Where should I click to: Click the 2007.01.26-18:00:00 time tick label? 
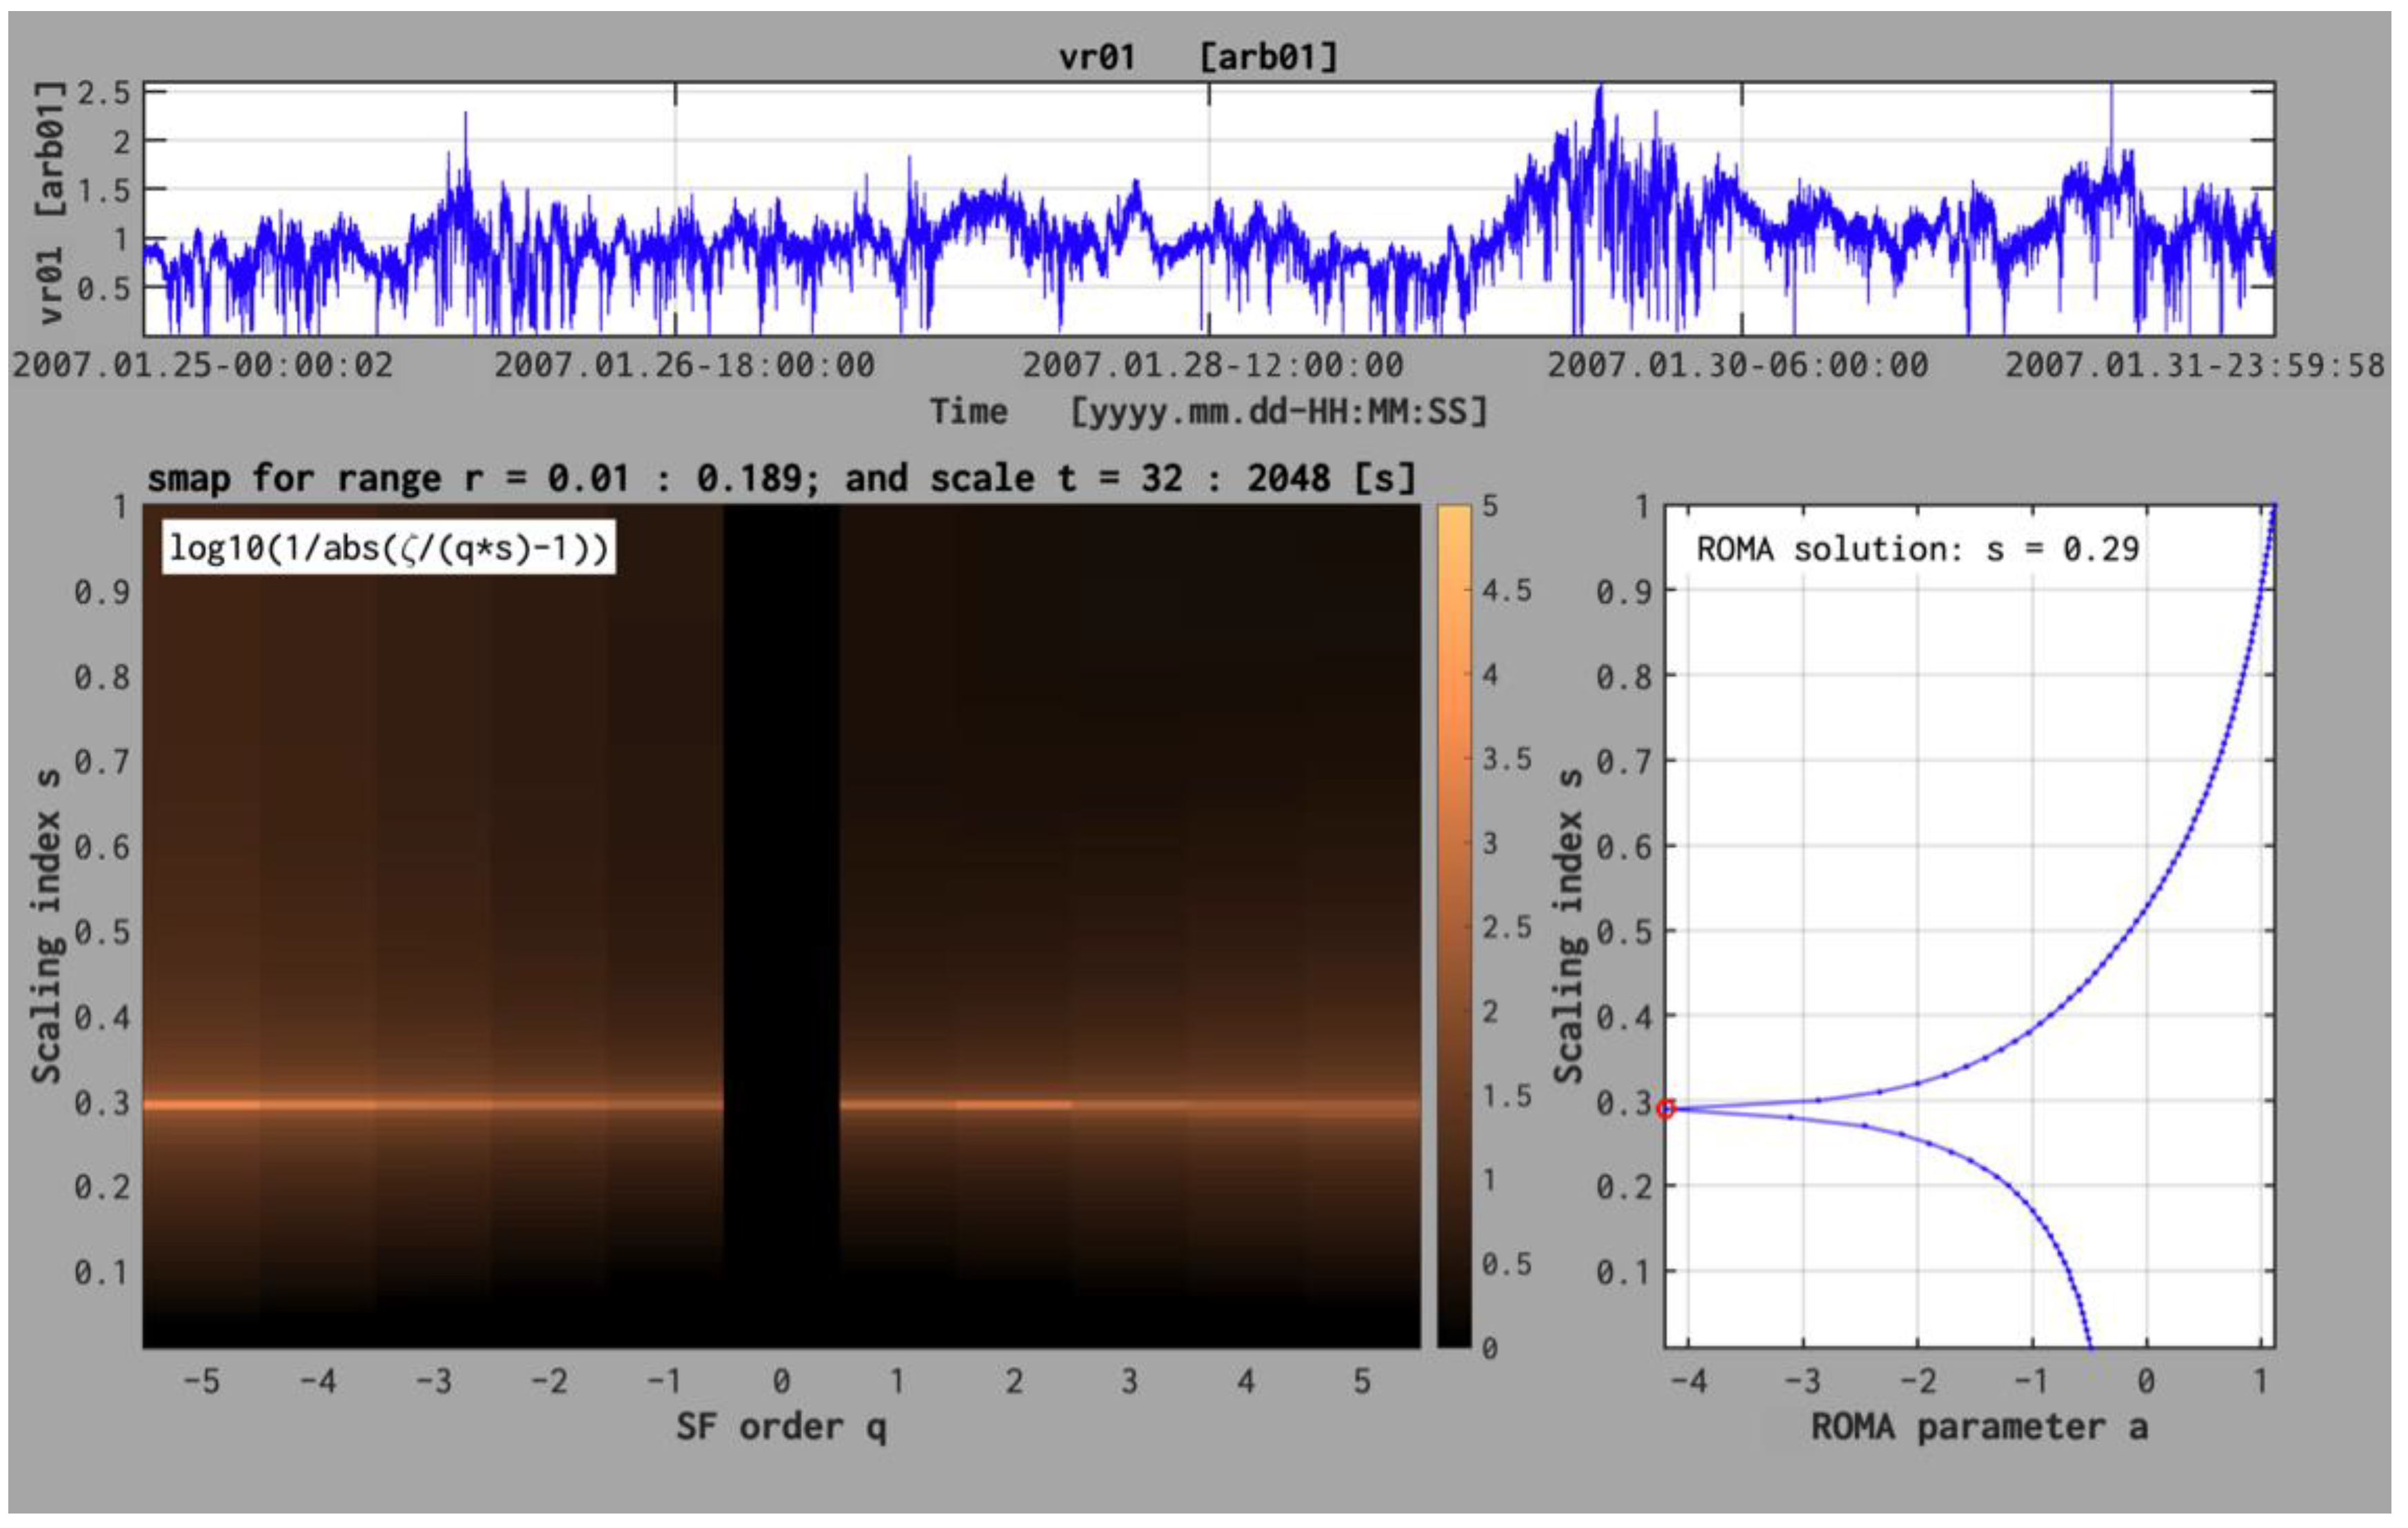(x=684, y=365)
